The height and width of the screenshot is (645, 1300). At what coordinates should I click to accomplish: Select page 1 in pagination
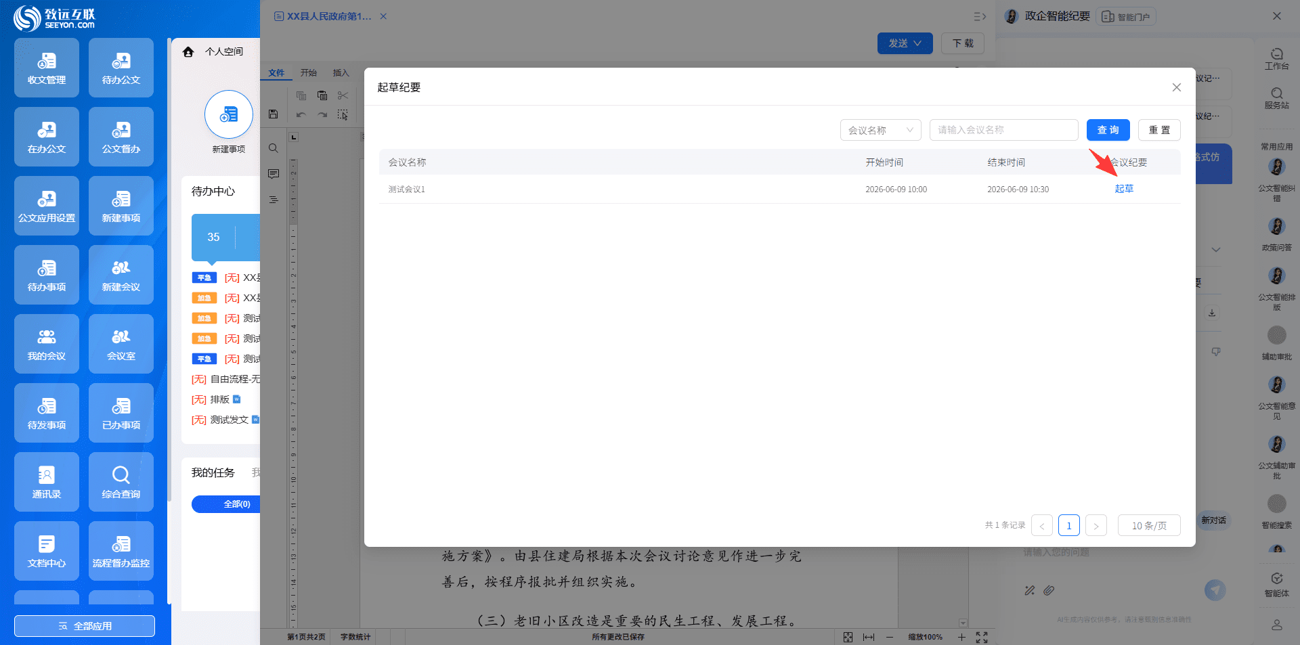pyautogui.click(x=1069, y=525)
